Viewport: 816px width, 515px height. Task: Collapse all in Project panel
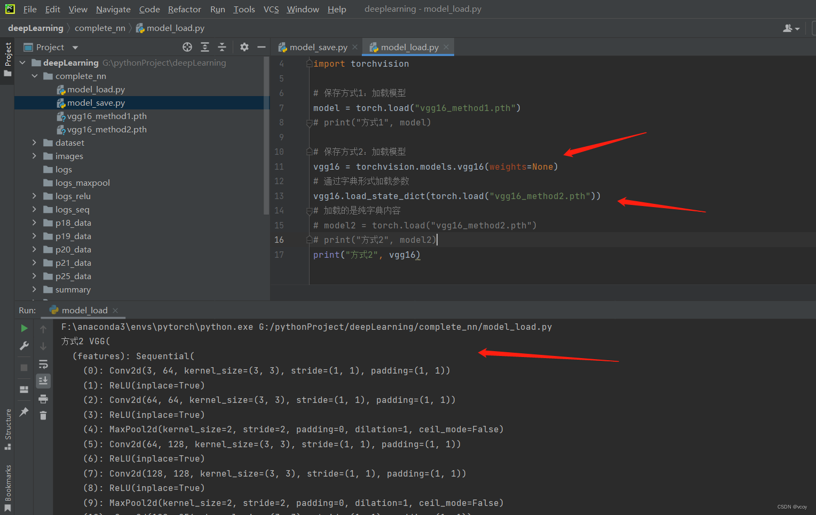coord(222,47)
